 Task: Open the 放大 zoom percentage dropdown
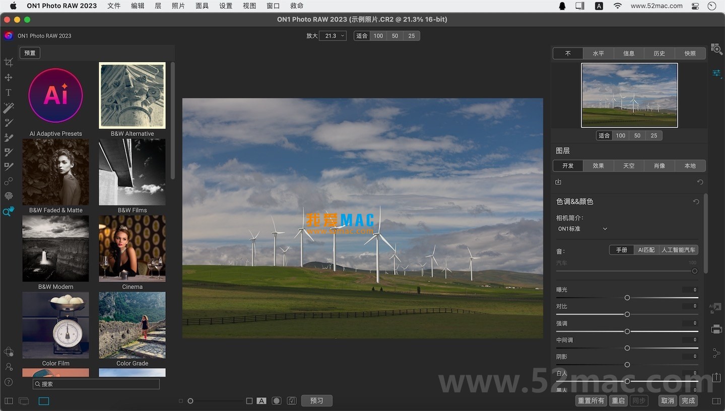tap(333, 36)
